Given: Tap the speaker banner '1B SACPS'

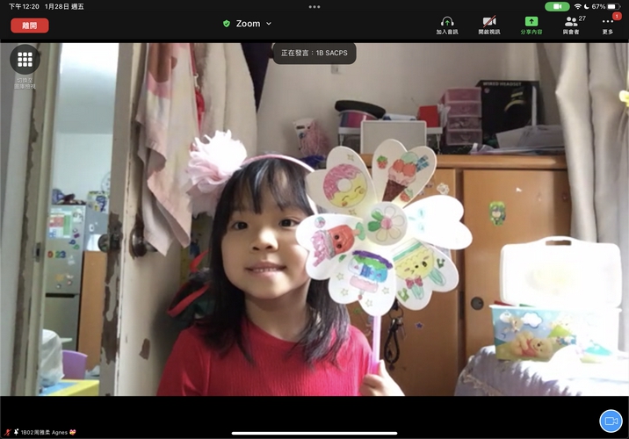Looking at the screenshot, I should [314, 54].
